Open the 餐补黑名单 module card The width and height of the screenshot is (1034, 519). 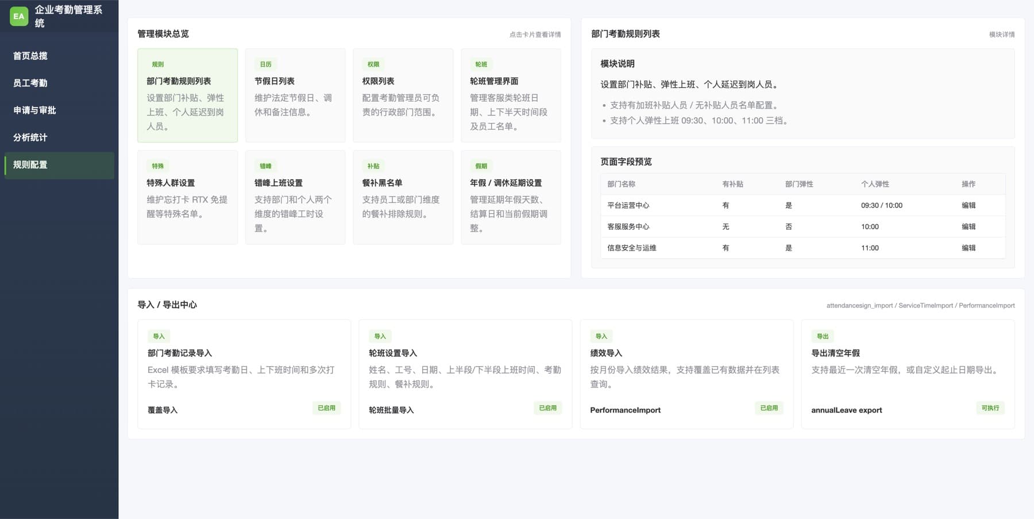tap(403, 197)
